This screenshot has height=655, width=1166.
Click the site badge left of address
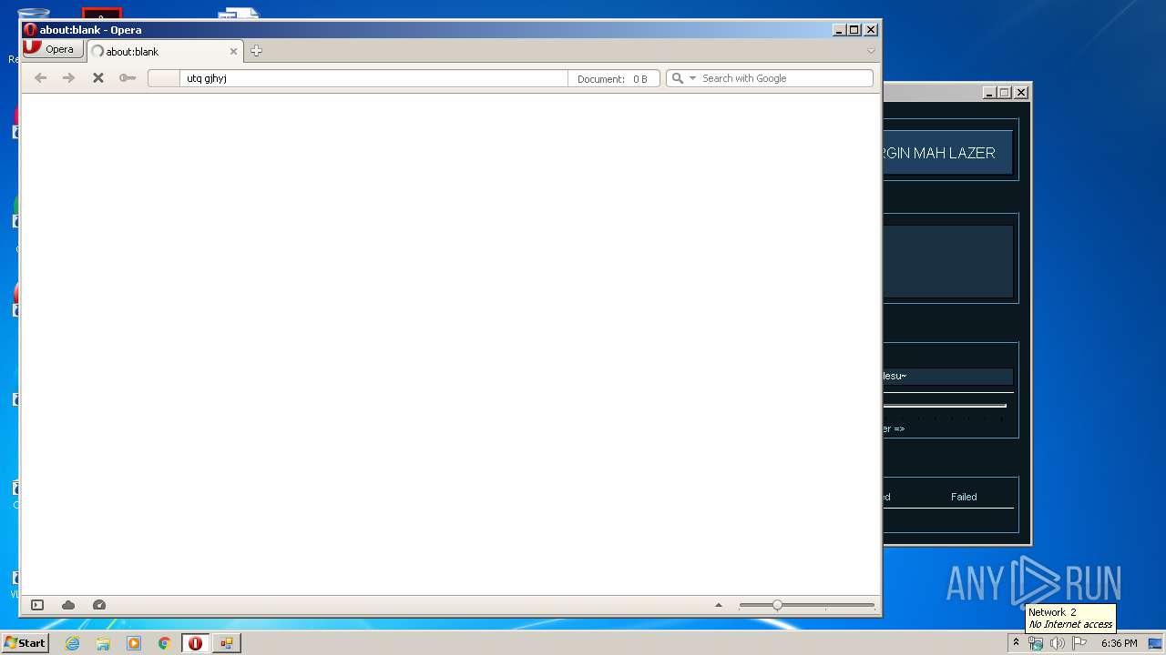coord(164,78)
